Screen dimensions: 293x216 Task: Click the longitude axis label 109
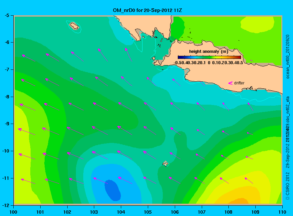pos(255,212)
